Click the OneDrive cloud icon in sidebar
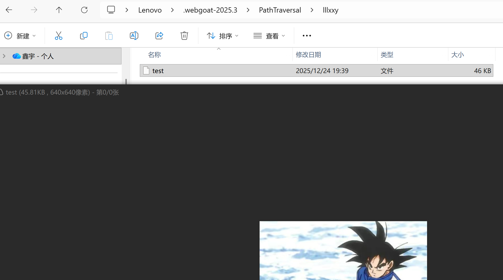This screenshot has height=280, width=503. (16, 56)
